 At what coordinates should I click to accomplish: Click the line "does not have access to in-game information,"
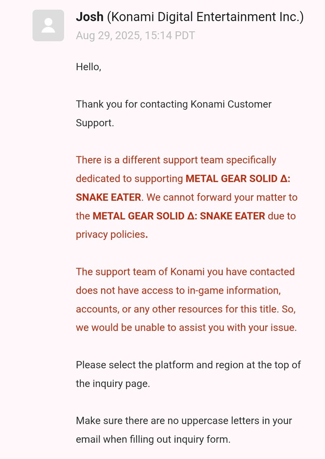(178, 290)
